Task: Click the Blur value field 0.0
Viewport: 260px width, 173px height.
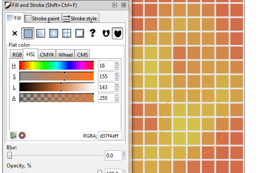Action: [113, 155]
